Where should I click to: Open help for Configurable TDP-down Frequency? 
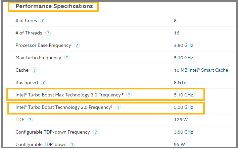(96, 132)
